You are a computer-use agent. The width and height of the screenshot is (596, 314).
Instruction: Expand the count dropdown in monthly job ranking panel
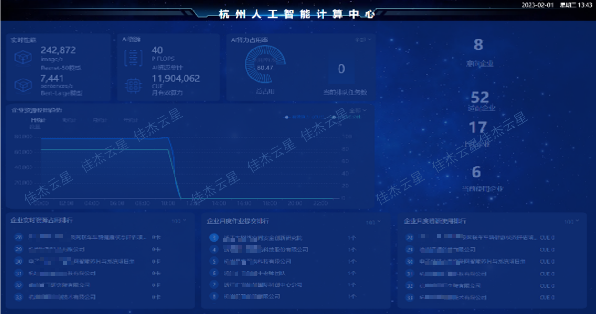(373, 222)
